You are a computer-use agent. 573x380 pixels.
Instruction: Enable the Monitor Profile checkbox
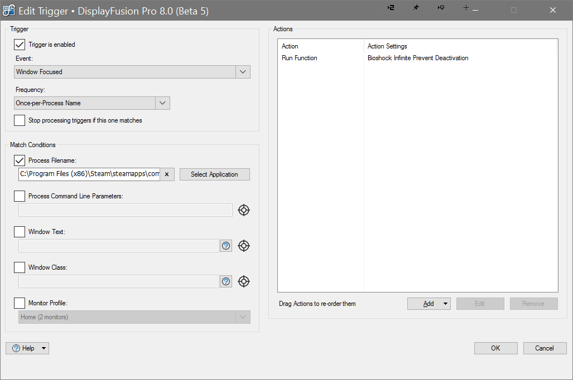pyautogui.click(x=20, y=303)
